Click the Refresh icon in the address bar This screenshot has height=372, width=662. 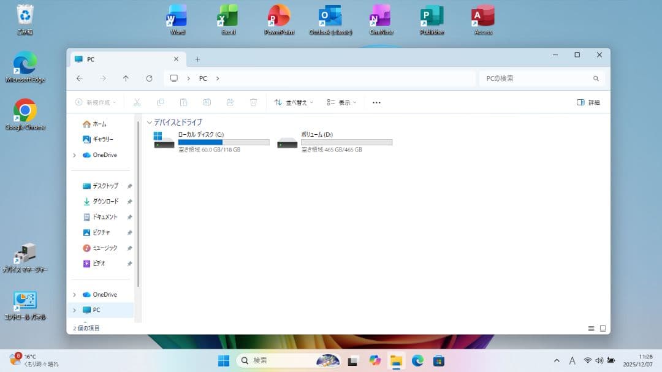click(x=150, y=78)
